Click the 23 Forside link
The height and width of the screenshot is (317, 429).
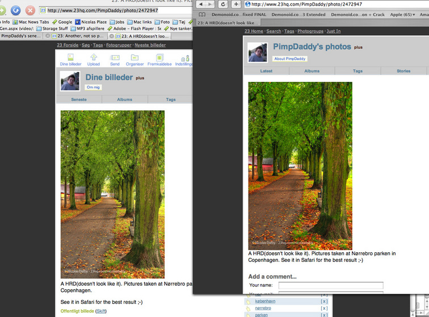tap(68, 45)
